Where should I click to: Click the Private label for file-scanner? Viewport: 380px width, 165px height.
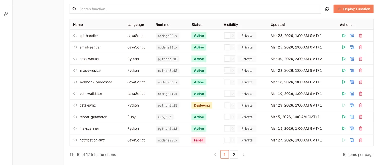tap(247, 128)
